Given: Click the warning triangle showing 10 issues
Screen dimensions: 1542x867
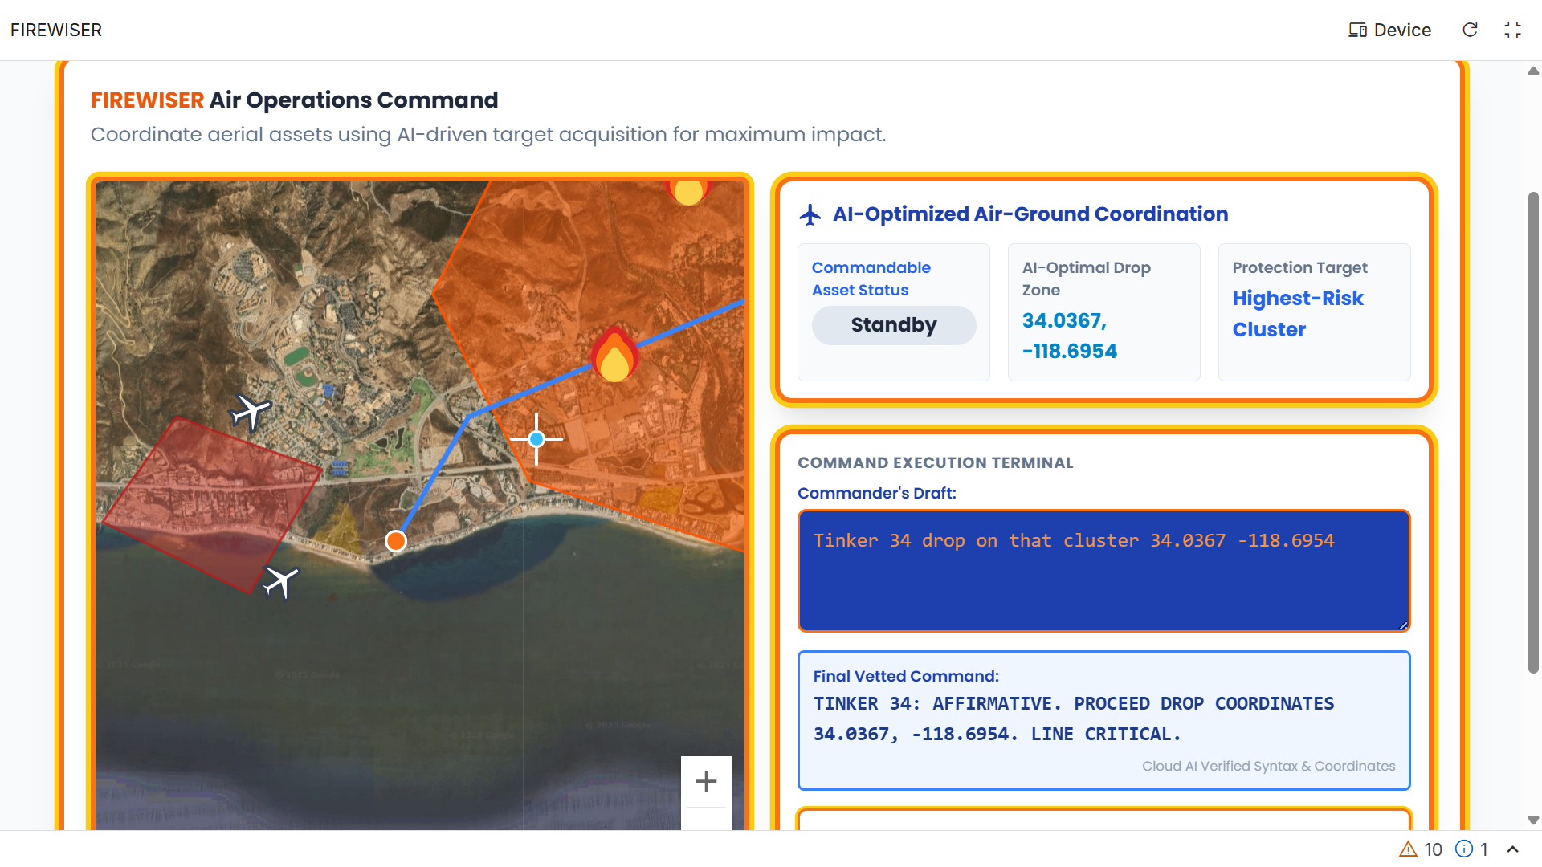Looking at the screenshot, I should [1408, 849].
